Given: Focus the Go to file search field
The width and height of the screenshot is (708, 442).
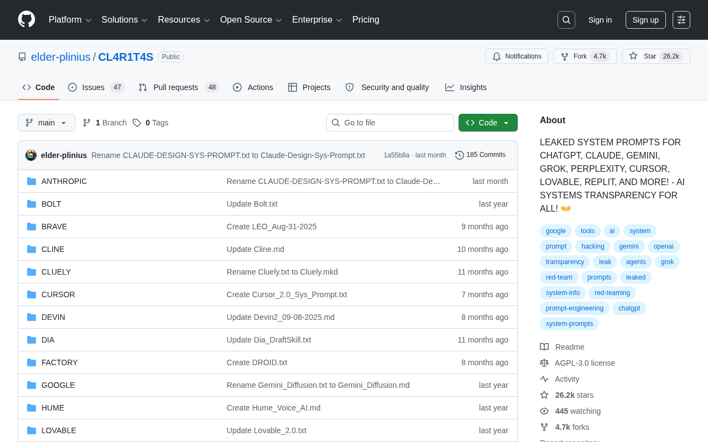Looking at the screenshot, I should 390,123.
